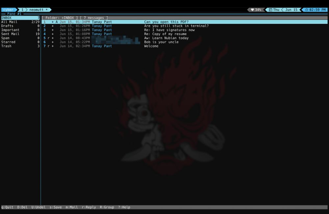Select the "Are you still stuck in terminal?" message
Viewport: 329px width, 214px height.
pos(185,26)
